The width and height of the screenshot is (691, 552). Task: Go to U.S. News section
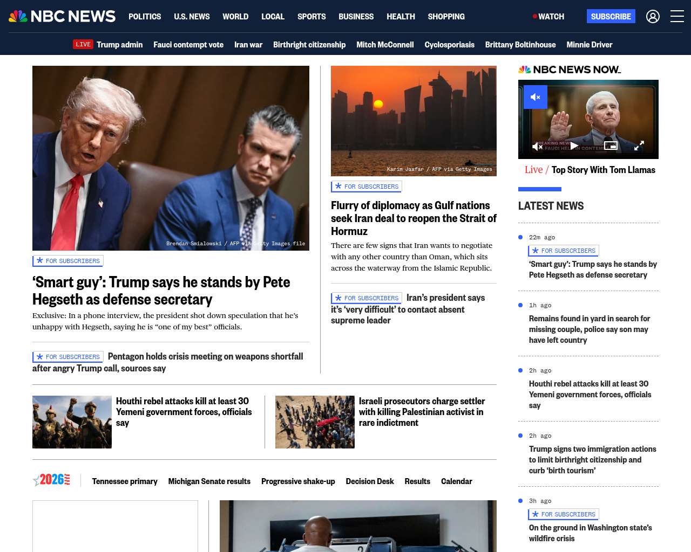tap(192, 17)
